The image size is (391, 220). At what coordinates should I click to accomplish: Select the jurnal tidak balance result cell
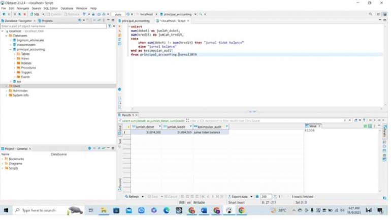211,133
